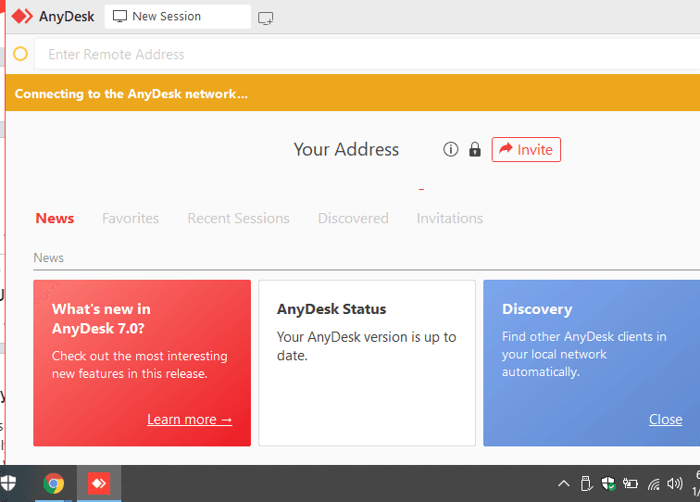Select the New Session tab
Image resolution: width=700 pixels, height=502 pixels.
pos(178,17)
